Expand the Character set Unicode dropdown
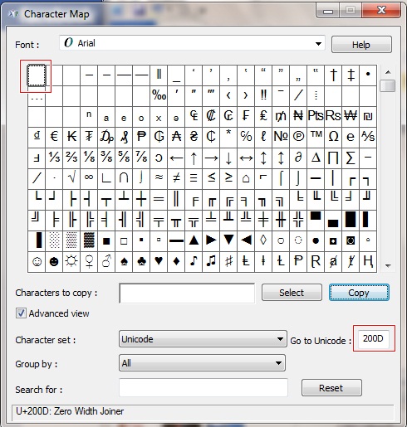Image resolution: width=407 pixels, height=427 pixels. pyautogui.click(x=203, y=339)
